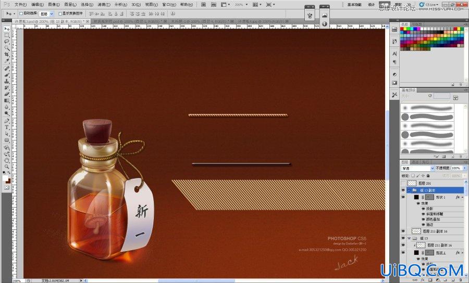
Task: Collapse the 组 13 group triangle
Action: point(409,238)
